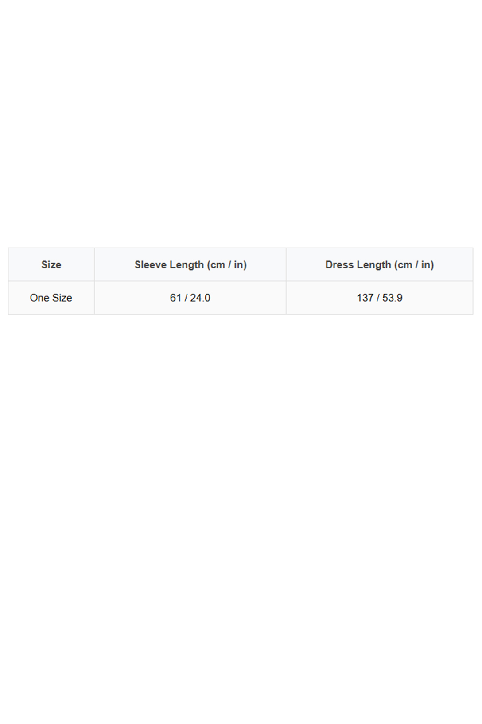Click the "Dress Length (cm / in)" header
The height and width of the screenshot is (724, 482).
tap(380, 265)
